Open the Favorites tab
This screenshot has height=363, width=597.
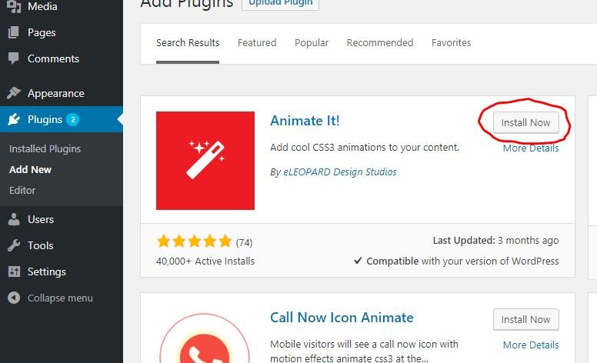tap(451, 42)
